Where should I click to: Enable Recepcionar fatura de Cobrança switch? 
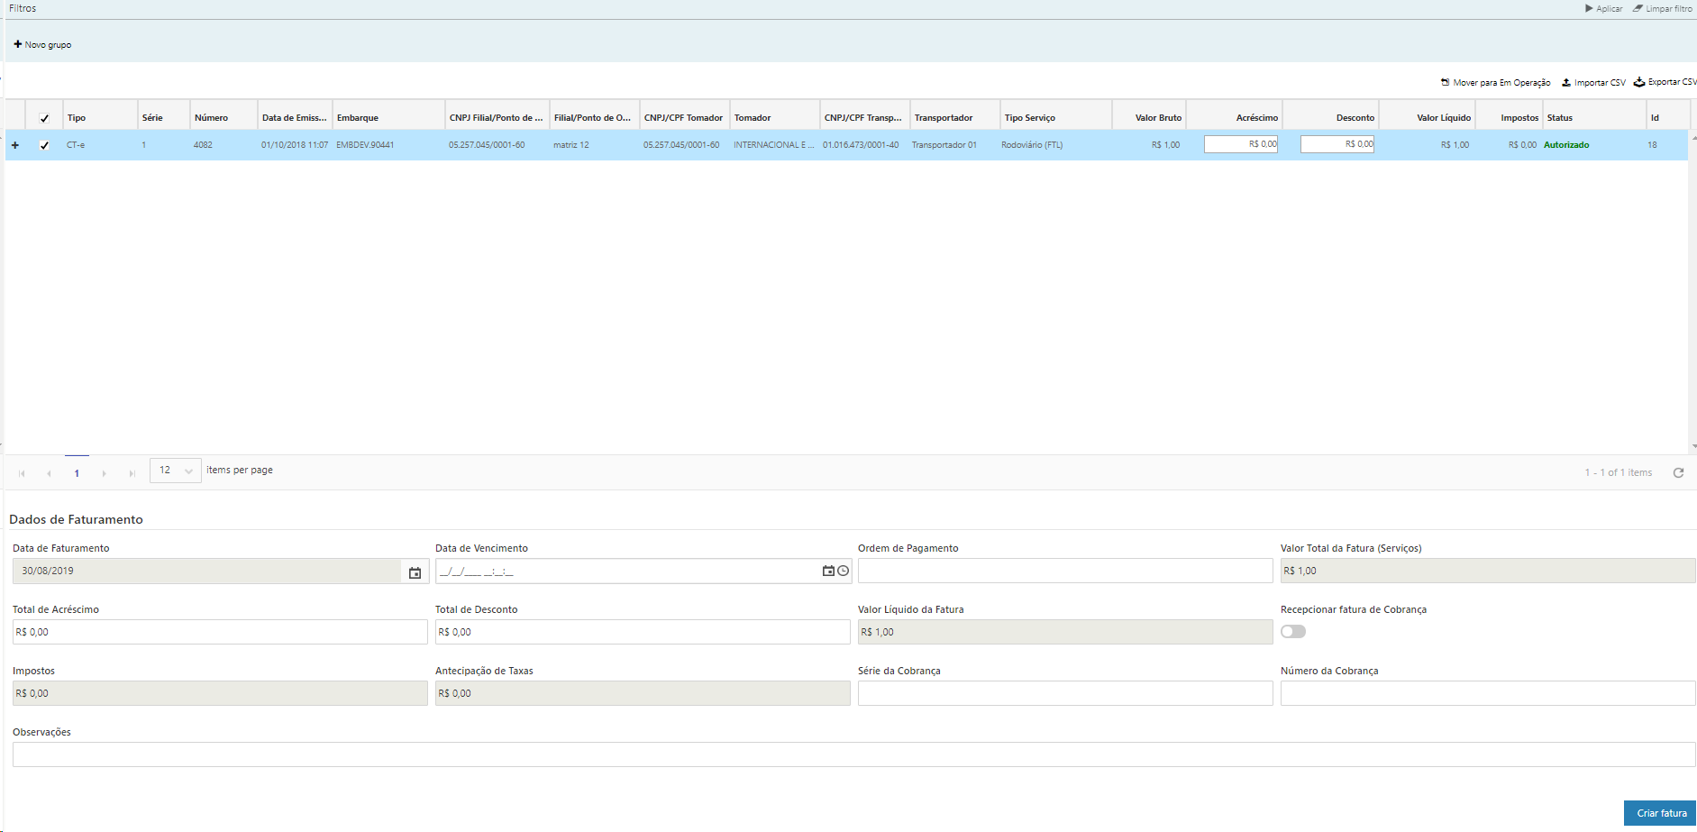point(1292,632)
